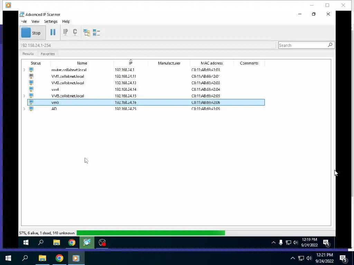
Task: Click the screen recorder inner taskbar icon
Action: click(x=102, y=243)
